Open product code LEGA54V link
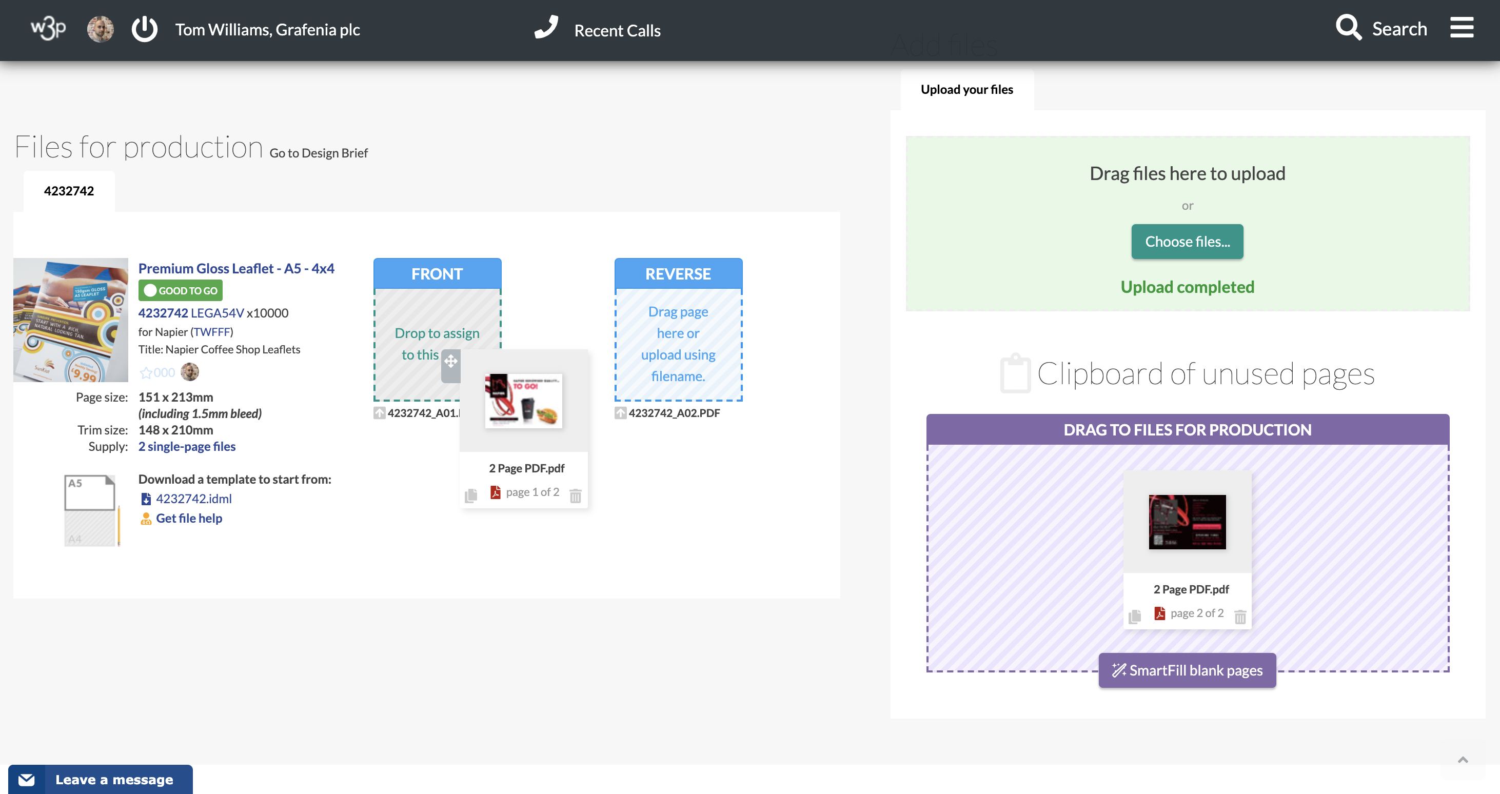Viewport: 1500px width, 794px height. coord(217,313)
